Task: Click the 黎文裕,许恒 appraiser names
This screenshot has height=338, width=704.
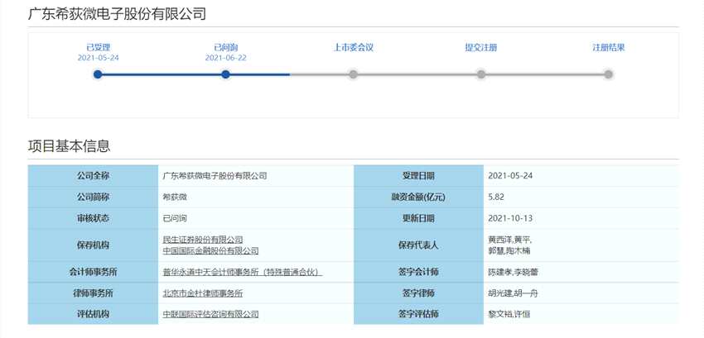Action: click(x=509, y=314)
